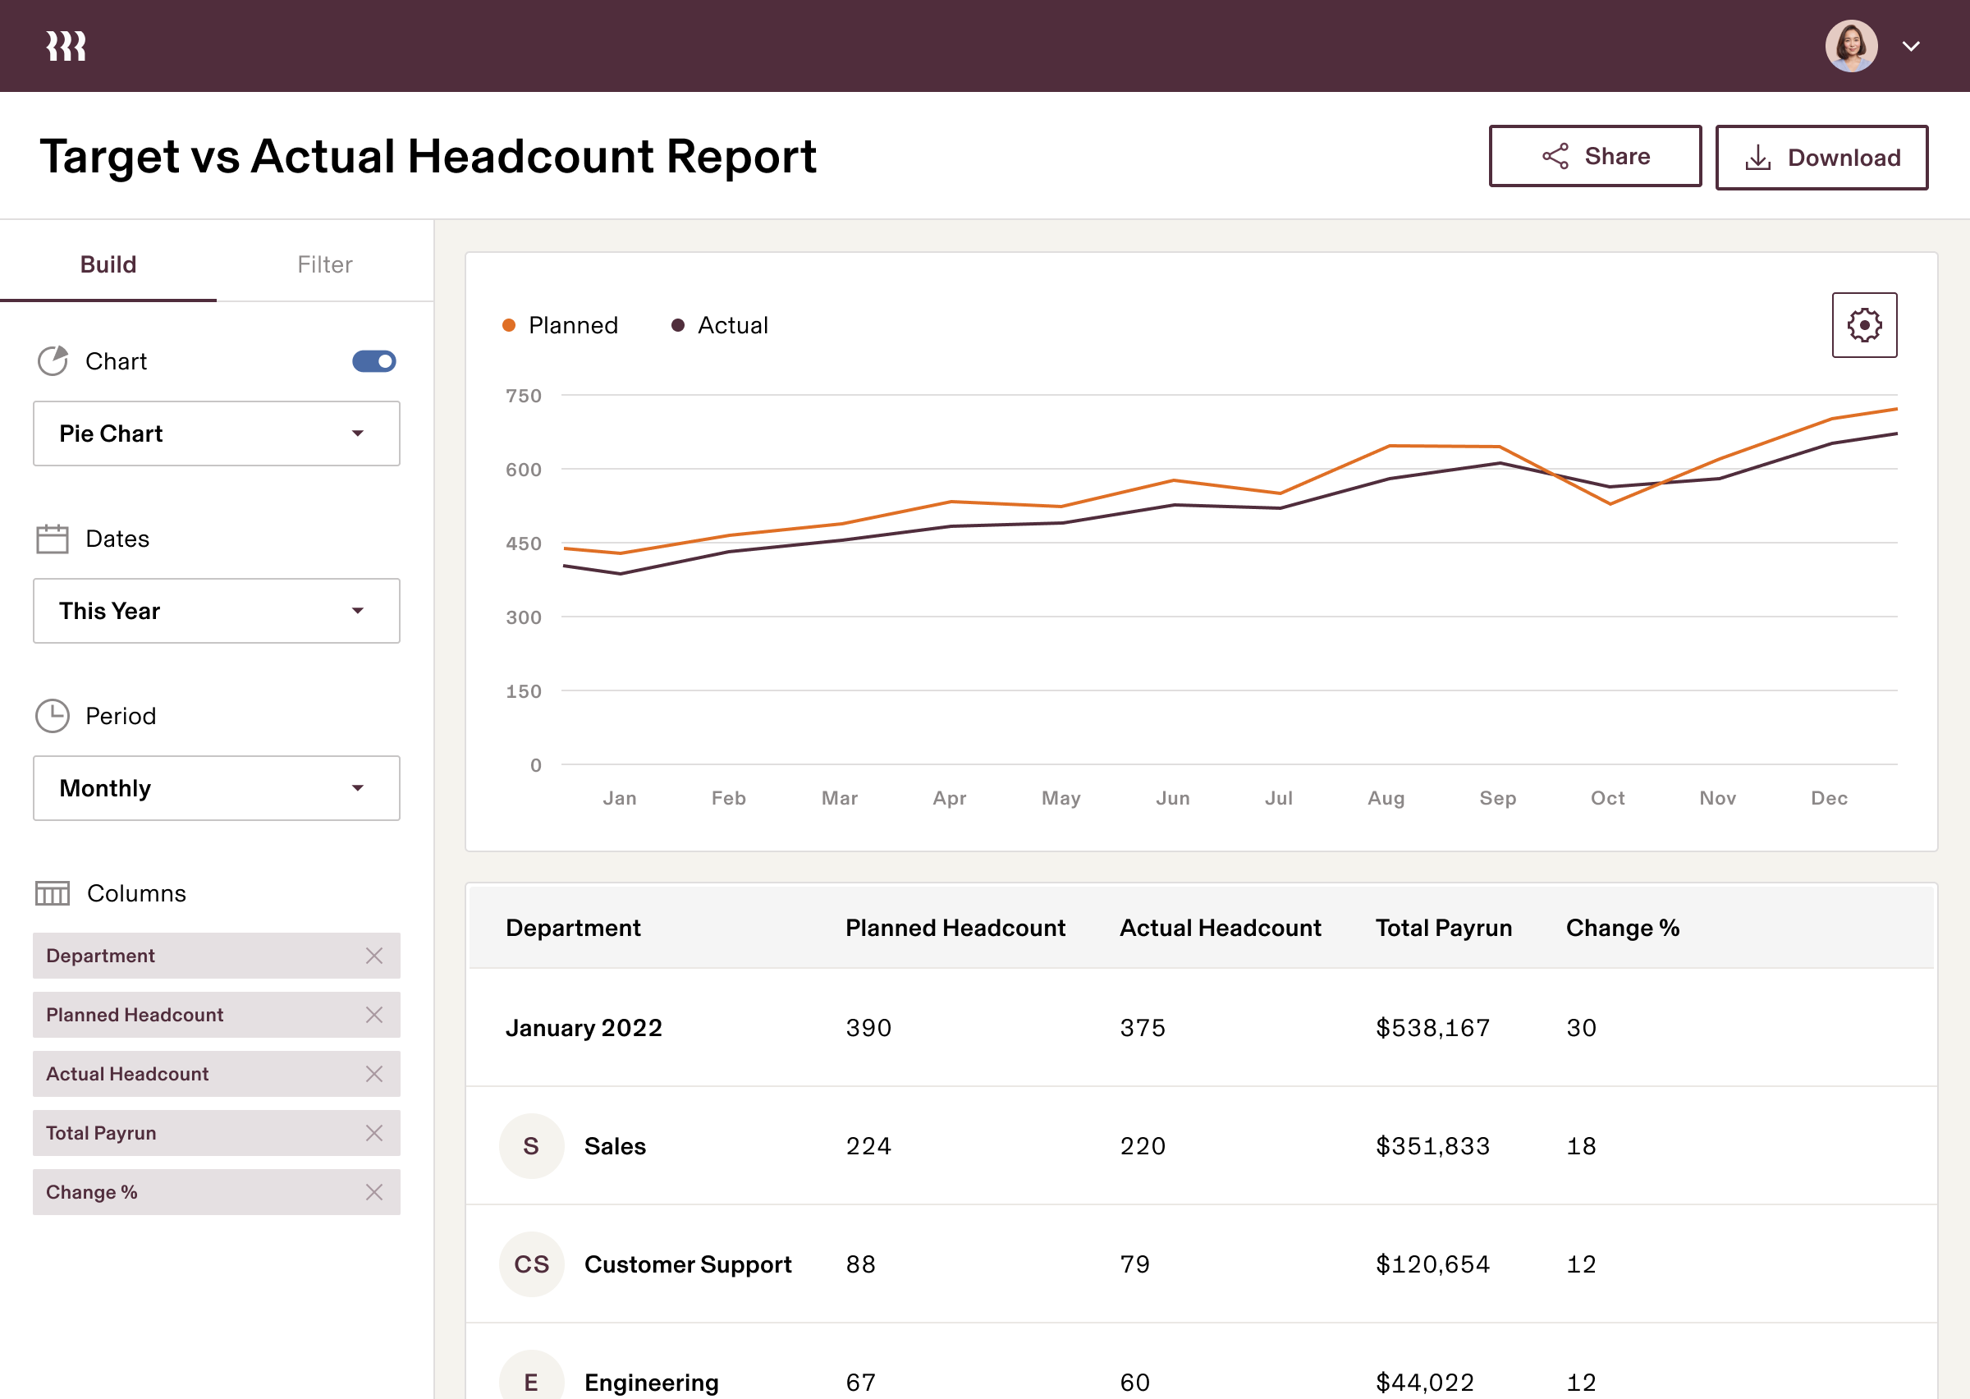Click the Columns table icon

pyautogui.click(x=53, y=893)
